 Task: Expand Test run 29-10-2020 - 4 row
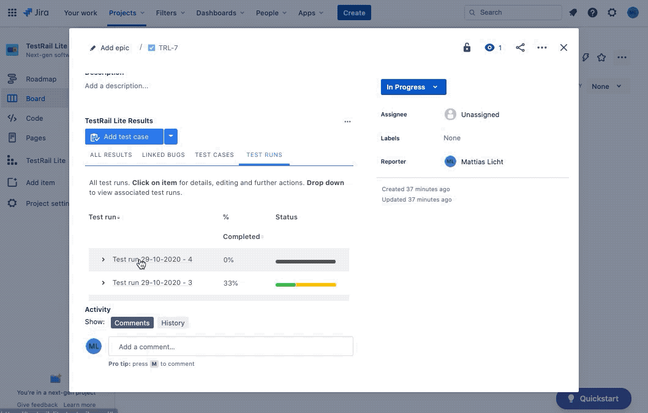coord(104,260)
